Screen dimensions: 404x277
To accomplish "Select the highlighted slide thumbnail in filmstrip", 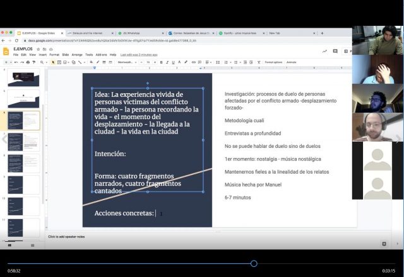I will 23,121.
